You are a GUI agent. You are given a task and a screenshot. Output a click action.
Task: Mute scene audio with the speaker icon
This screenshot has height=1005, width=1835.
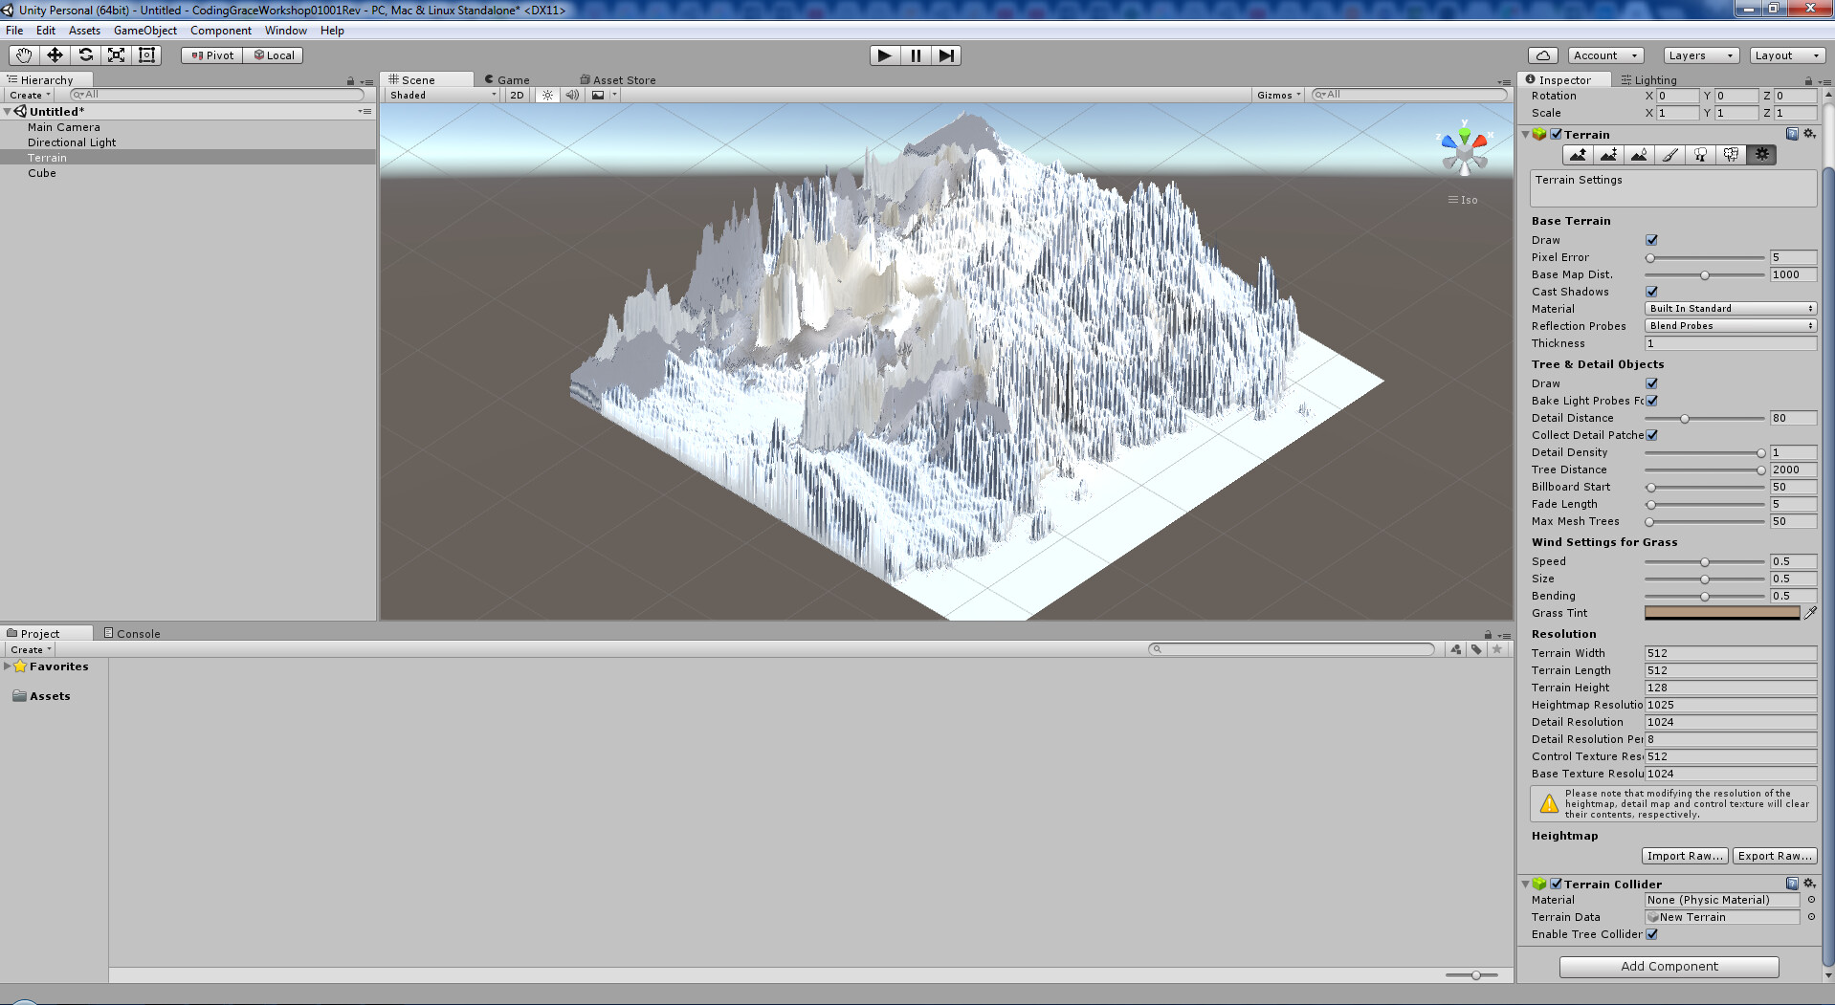click(571, 95)
